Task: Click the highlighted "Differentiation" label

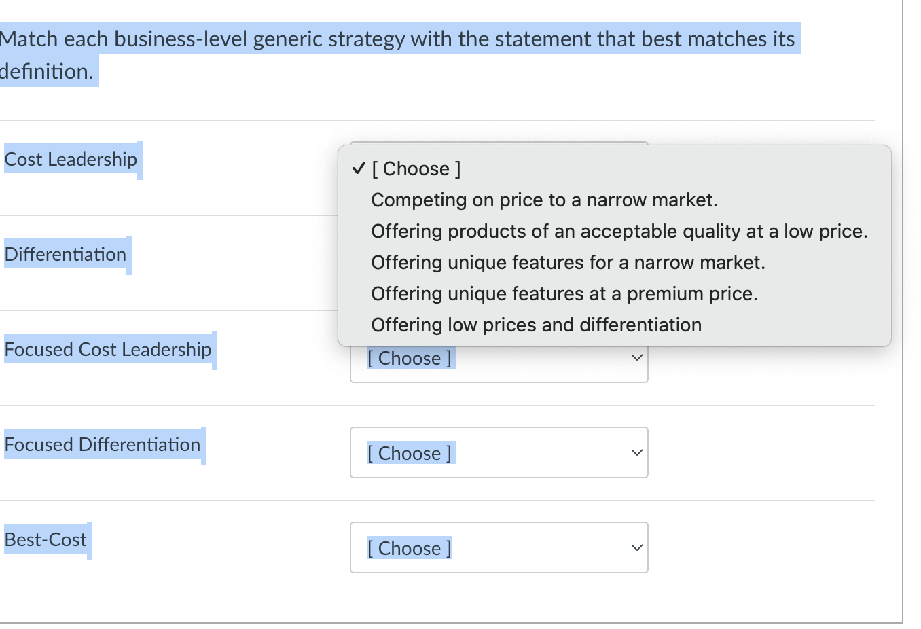Action: 65,254
